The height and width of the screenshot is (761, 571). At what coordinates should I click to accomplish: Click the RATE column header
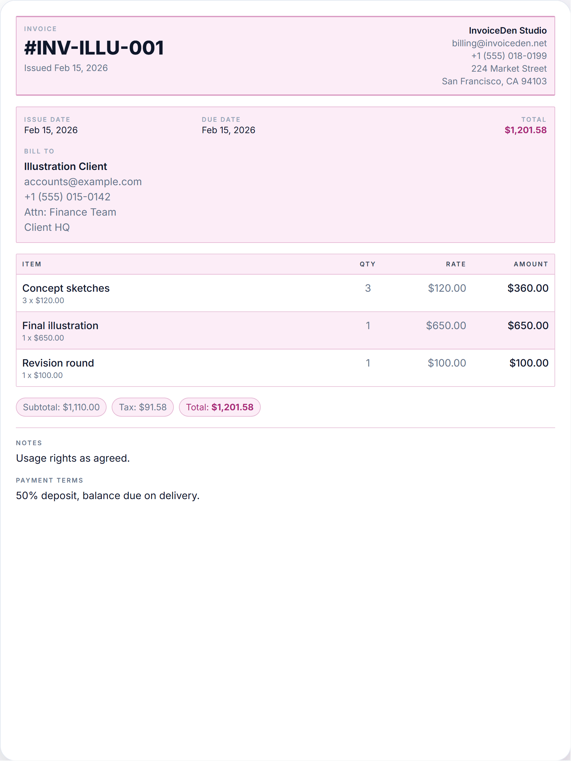[x=456, y=264]
